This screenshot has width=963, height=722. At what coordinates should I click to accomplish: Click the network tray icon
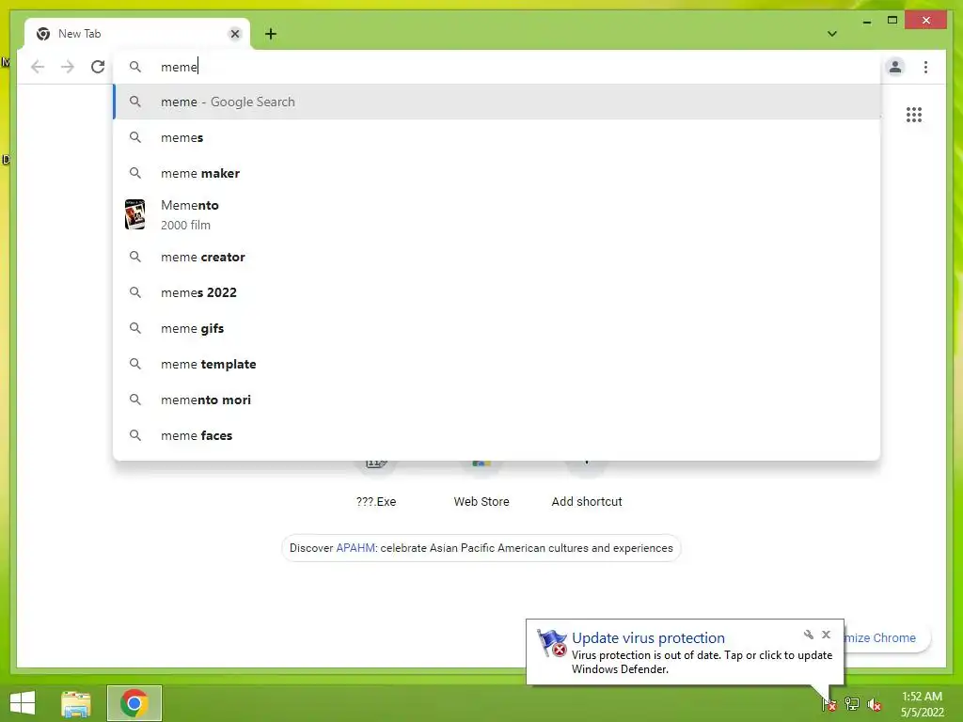pos(852,703)
